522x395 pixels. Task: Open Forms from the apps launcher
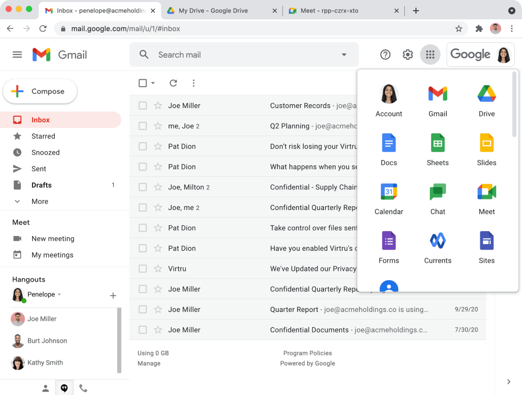point(388,247)
